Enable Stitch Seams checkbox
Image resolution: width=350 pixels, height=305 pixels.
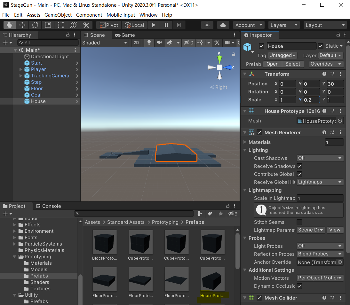click(299, 222)
